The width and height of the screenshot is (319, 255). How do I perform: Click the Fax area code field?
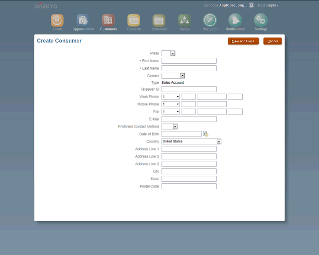pos(188,112)
